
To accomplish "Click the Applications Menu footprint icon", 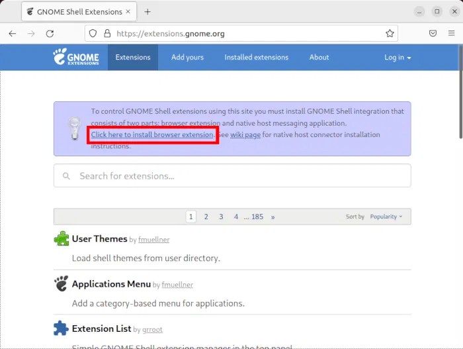I will 61,283.
